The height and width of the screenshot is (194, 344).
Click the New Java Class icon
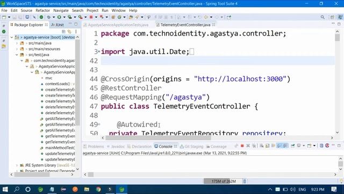coord(119,17)
